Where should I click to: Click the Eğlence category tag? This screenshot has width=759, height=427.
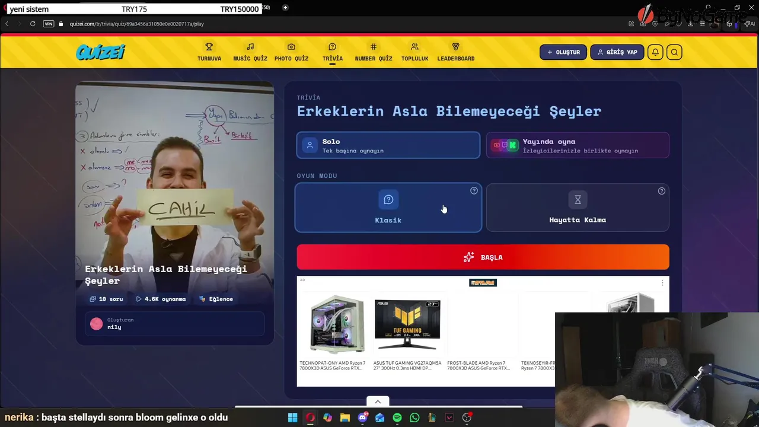pyautogui.click(x=216, y=299)
